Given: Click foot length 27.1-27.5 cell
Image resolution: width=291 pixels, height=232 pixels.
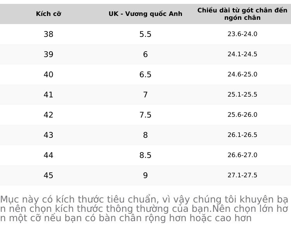Looking at the screenshot, I should tap(242, 175).
